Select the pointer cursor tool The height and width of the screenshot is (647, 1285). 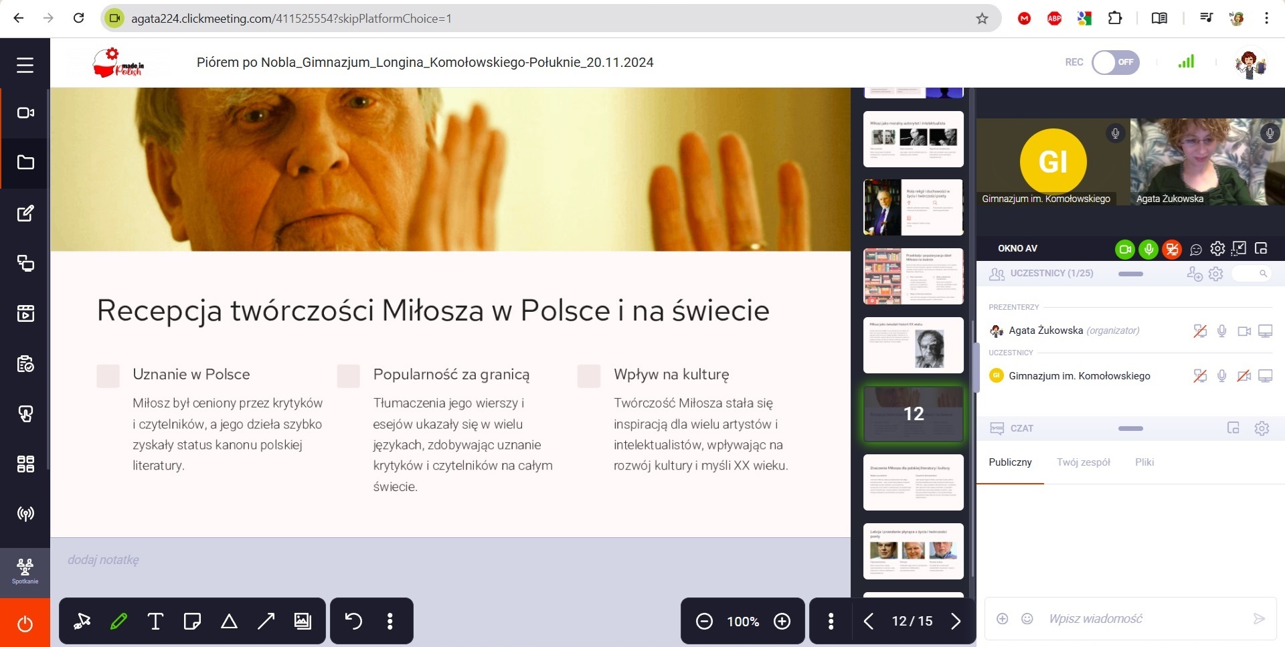point(82,622)
